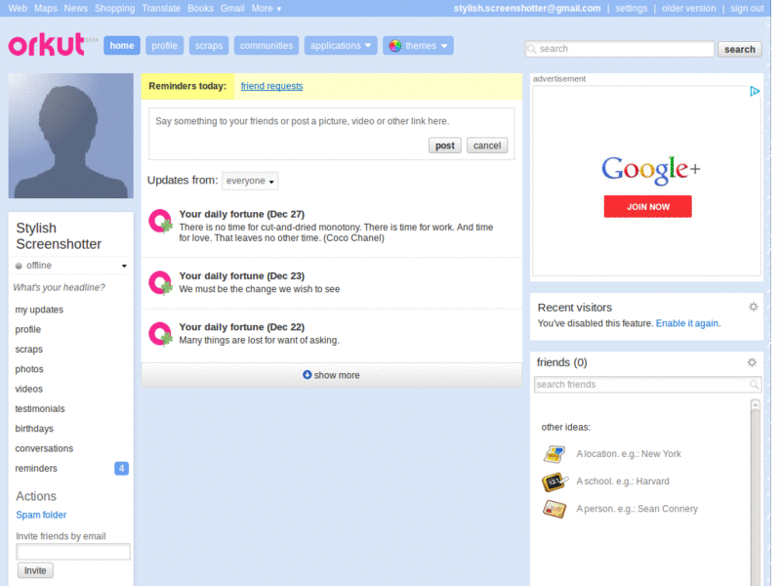The image size is (781, 586).
Task: Click the reminders count badge 4
Action: point(121,469)
